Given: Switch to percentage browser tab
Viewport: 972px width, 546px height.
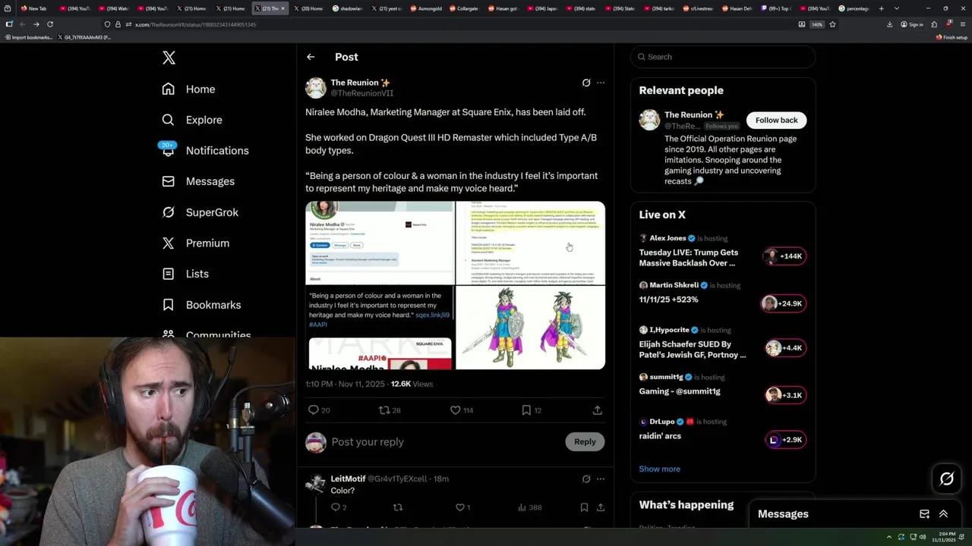Looking at the screenshot, I should pos(854,8).
